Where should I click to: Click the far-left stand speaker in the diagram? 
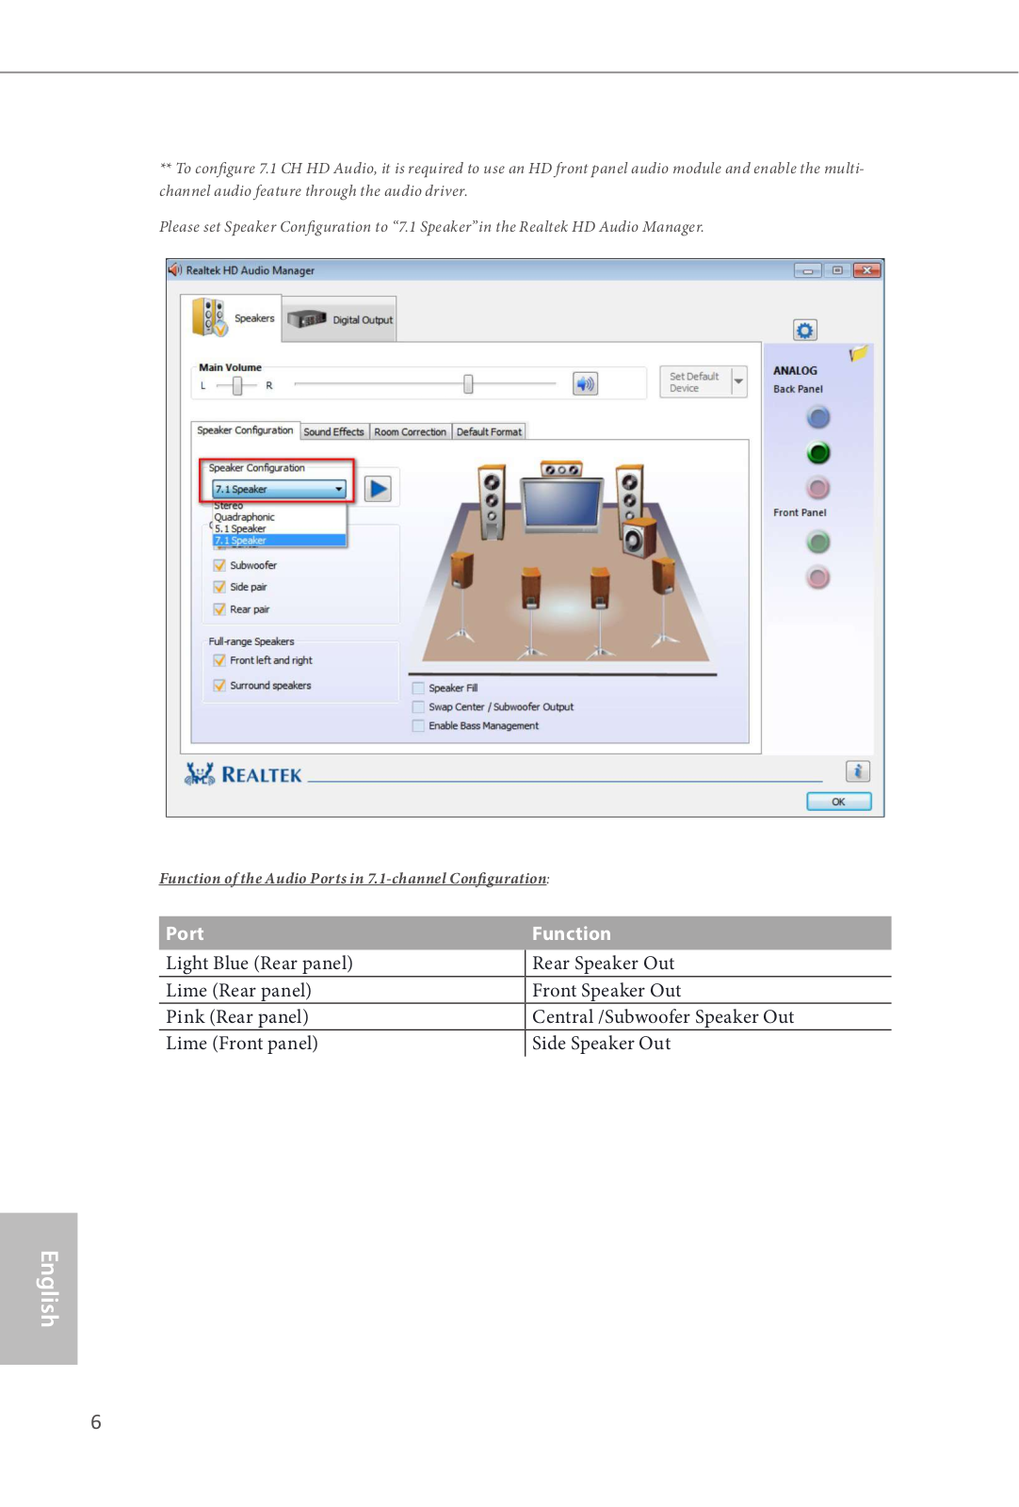click(x=461, y=595)
